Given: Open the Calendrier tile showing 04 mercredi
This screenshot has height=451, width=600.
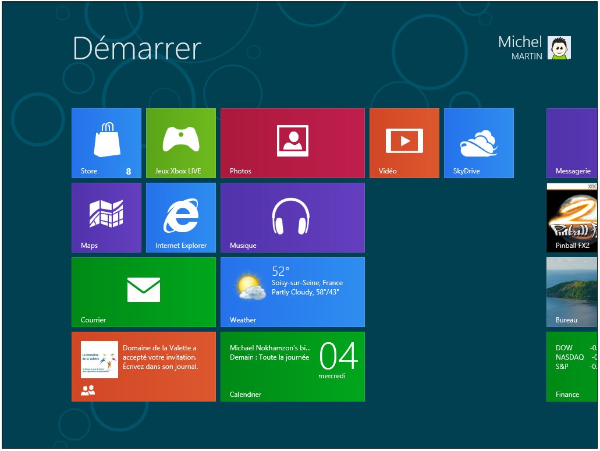Looking at the screenshot, I should pos(292,367).
